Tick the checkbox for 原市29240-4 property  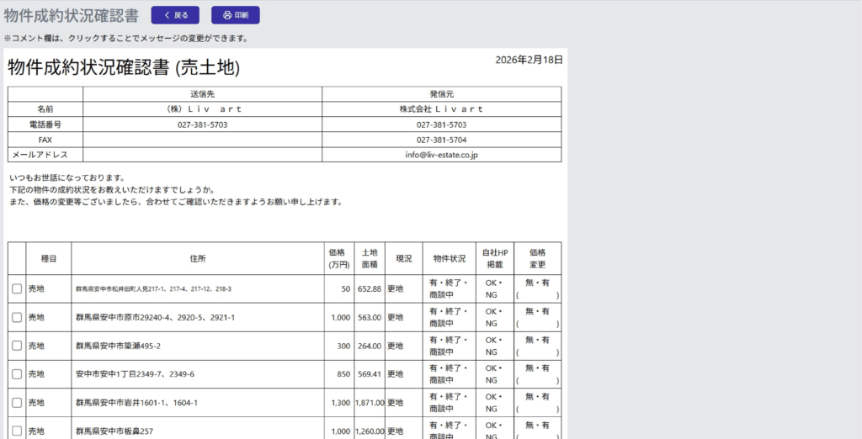tap(17, 318)
